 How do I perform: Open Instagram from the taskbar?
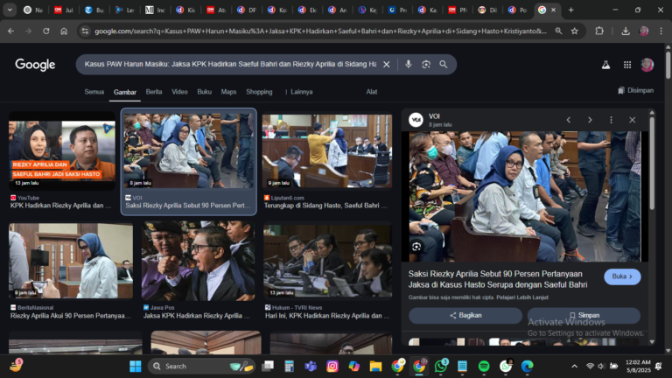pos(332,367)
